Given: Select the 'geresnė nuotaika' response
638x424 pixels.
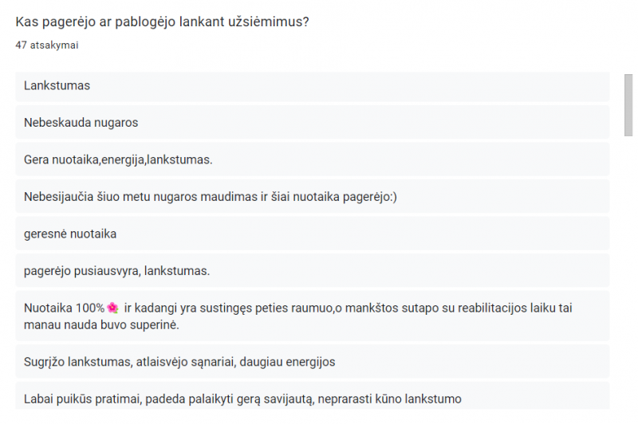Looking at the screenshot, I should 312,234.
